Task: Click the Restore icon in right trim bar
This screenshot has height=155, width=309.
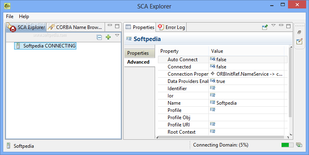Action: (x=299, y=33)
